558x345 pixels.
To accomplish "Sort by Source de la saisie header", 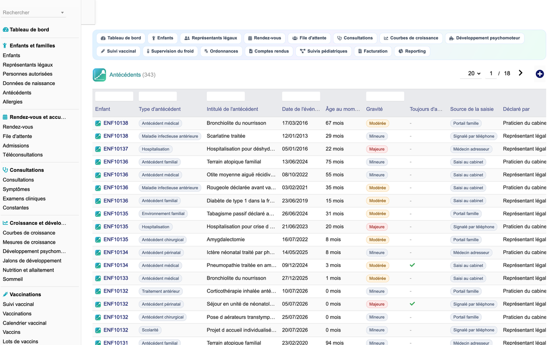I will [x=472, y=109].
